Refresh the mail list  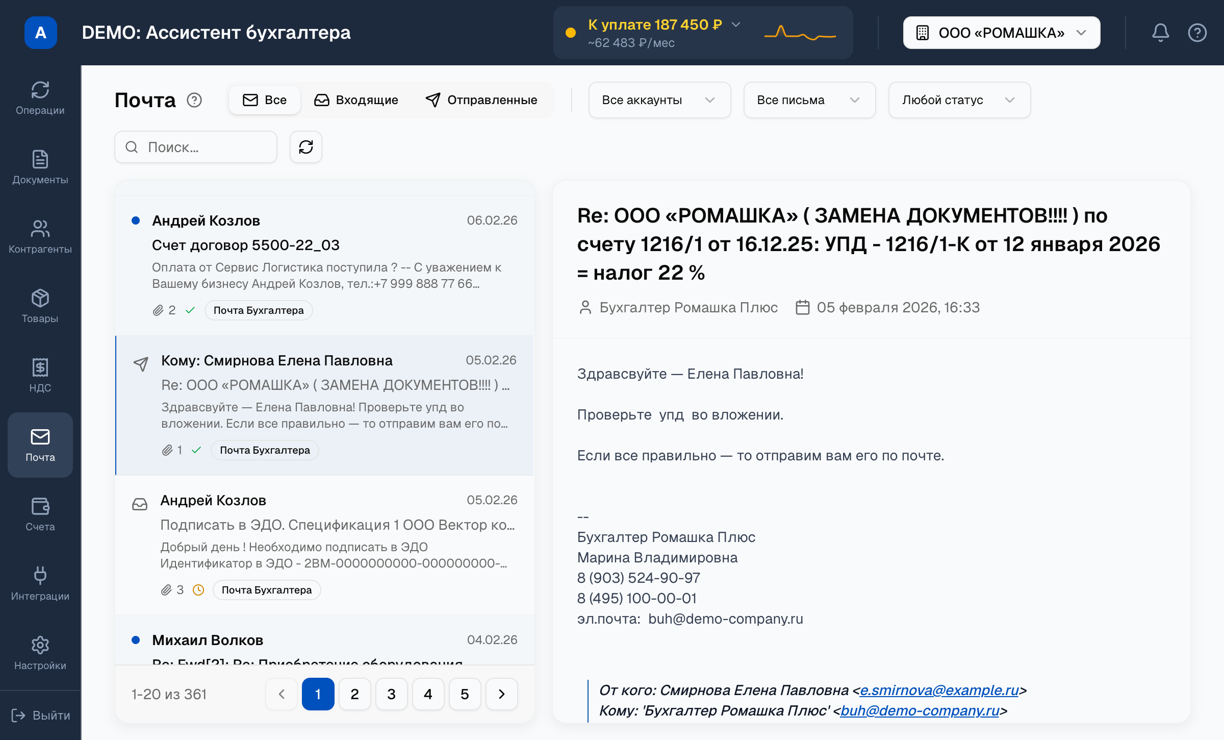(305, 147)
